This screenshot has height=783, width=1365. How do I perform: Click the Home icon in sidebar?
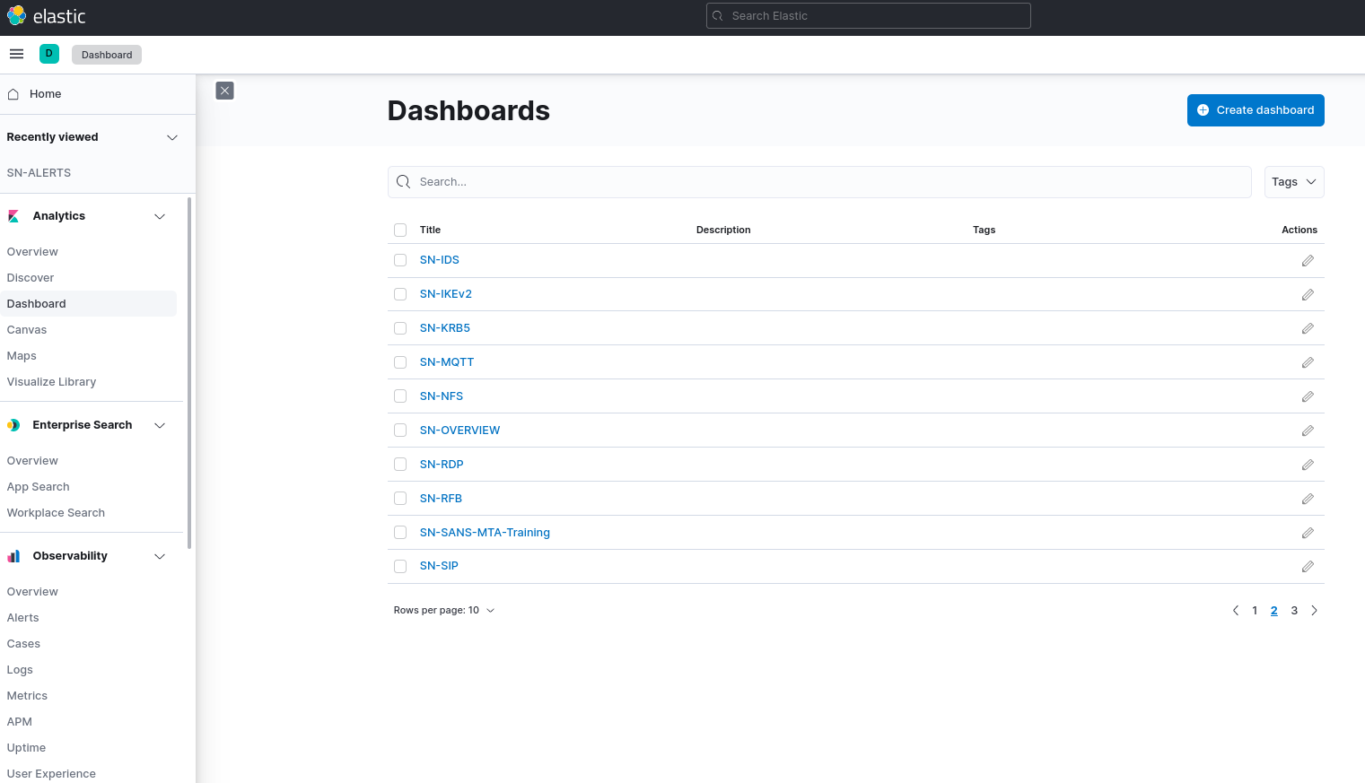(13, 94)
